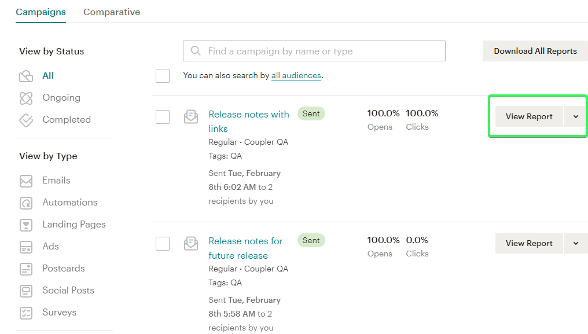Screen dimensions: 588x334
Task: Focus the Find a campaign search field
Action: tap(314, 51)
